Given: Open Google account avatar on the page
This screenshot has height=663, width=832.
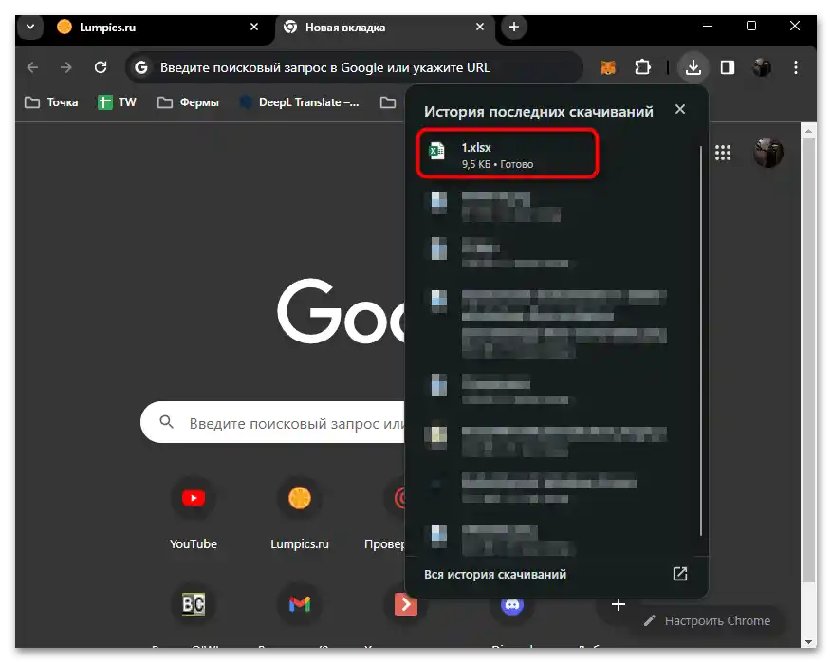Looking at the screenshot, I should pos(768,153).
